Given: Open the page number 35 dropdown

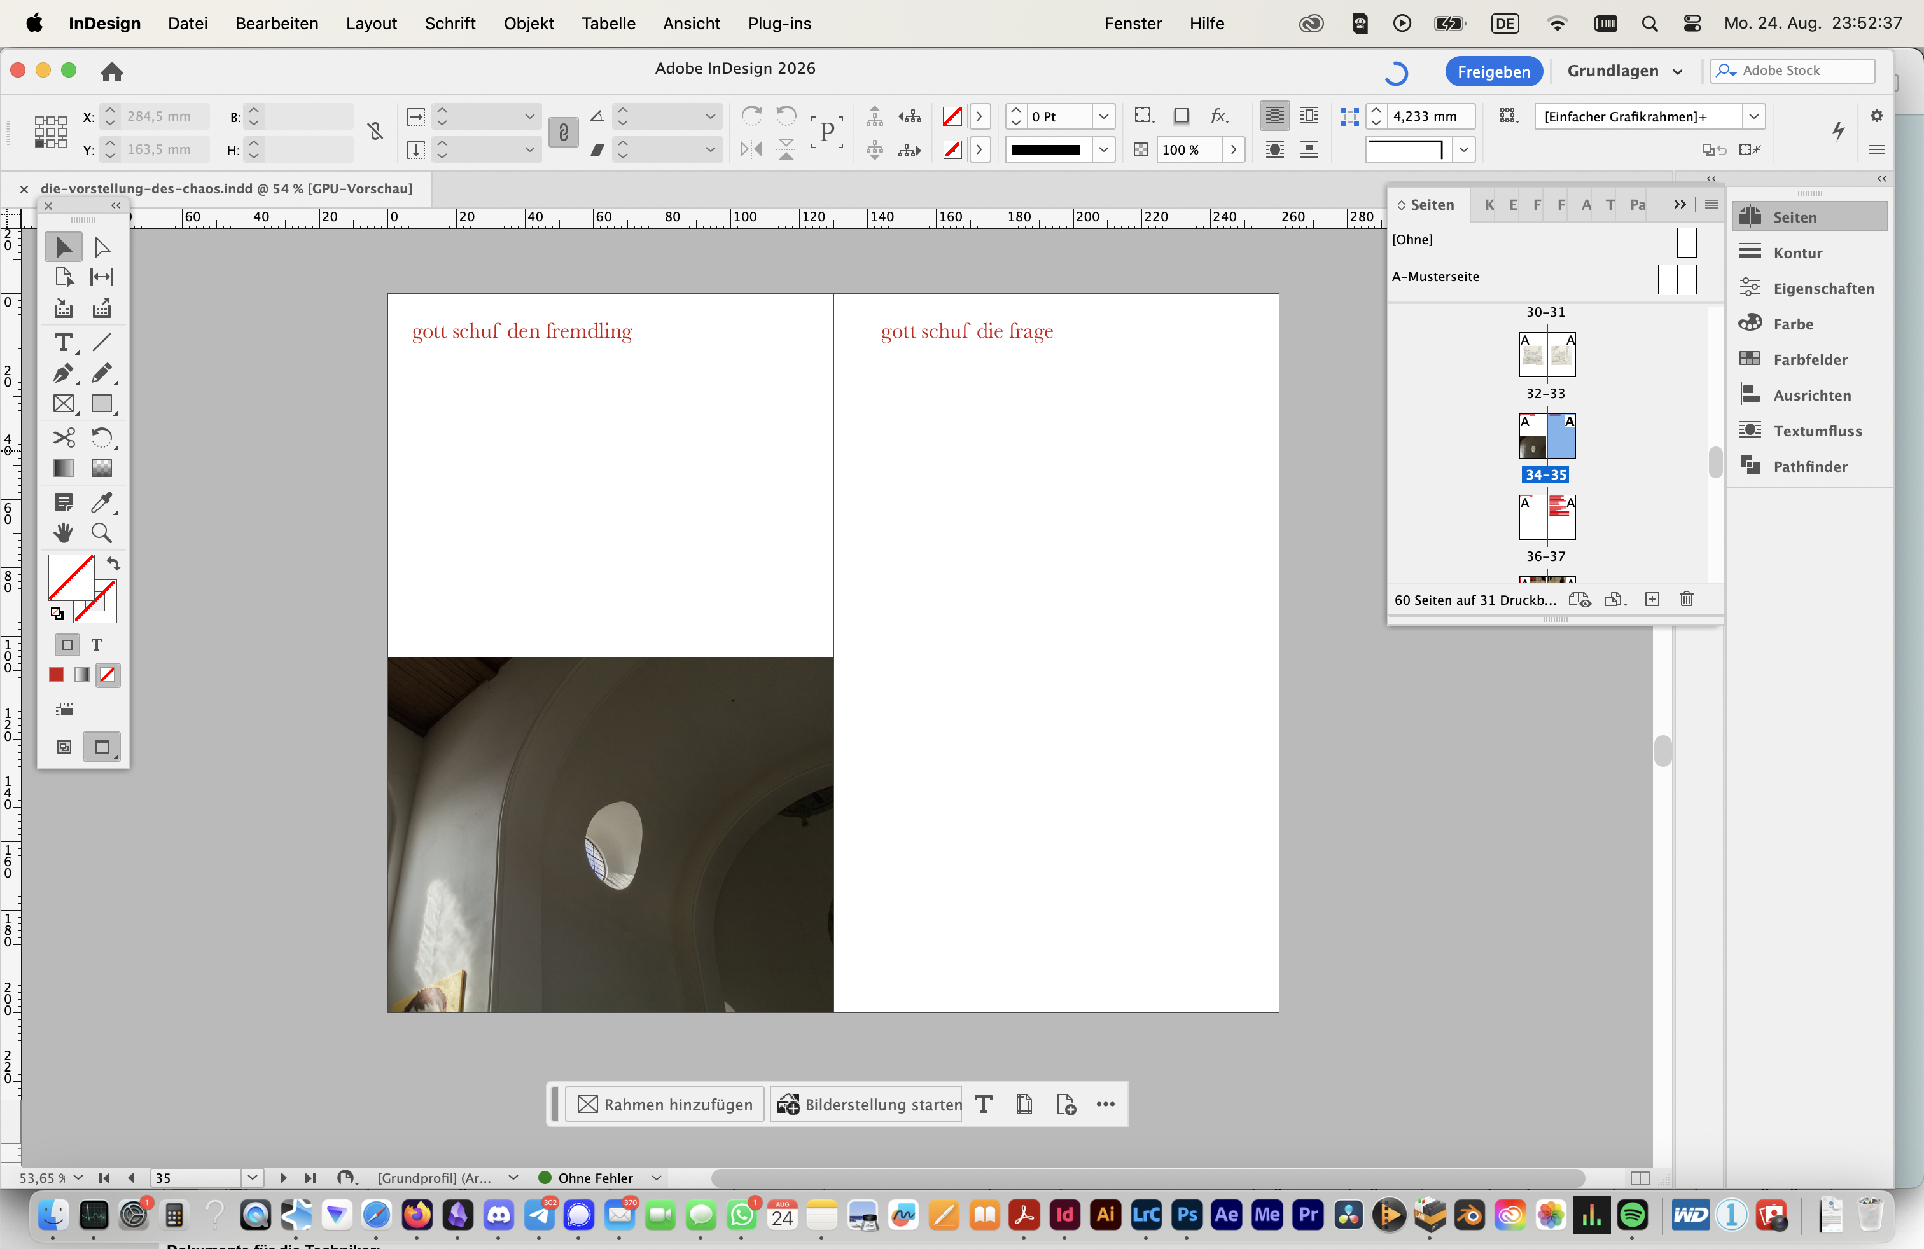Looking at the screenshot, I should click(252, 1178).
